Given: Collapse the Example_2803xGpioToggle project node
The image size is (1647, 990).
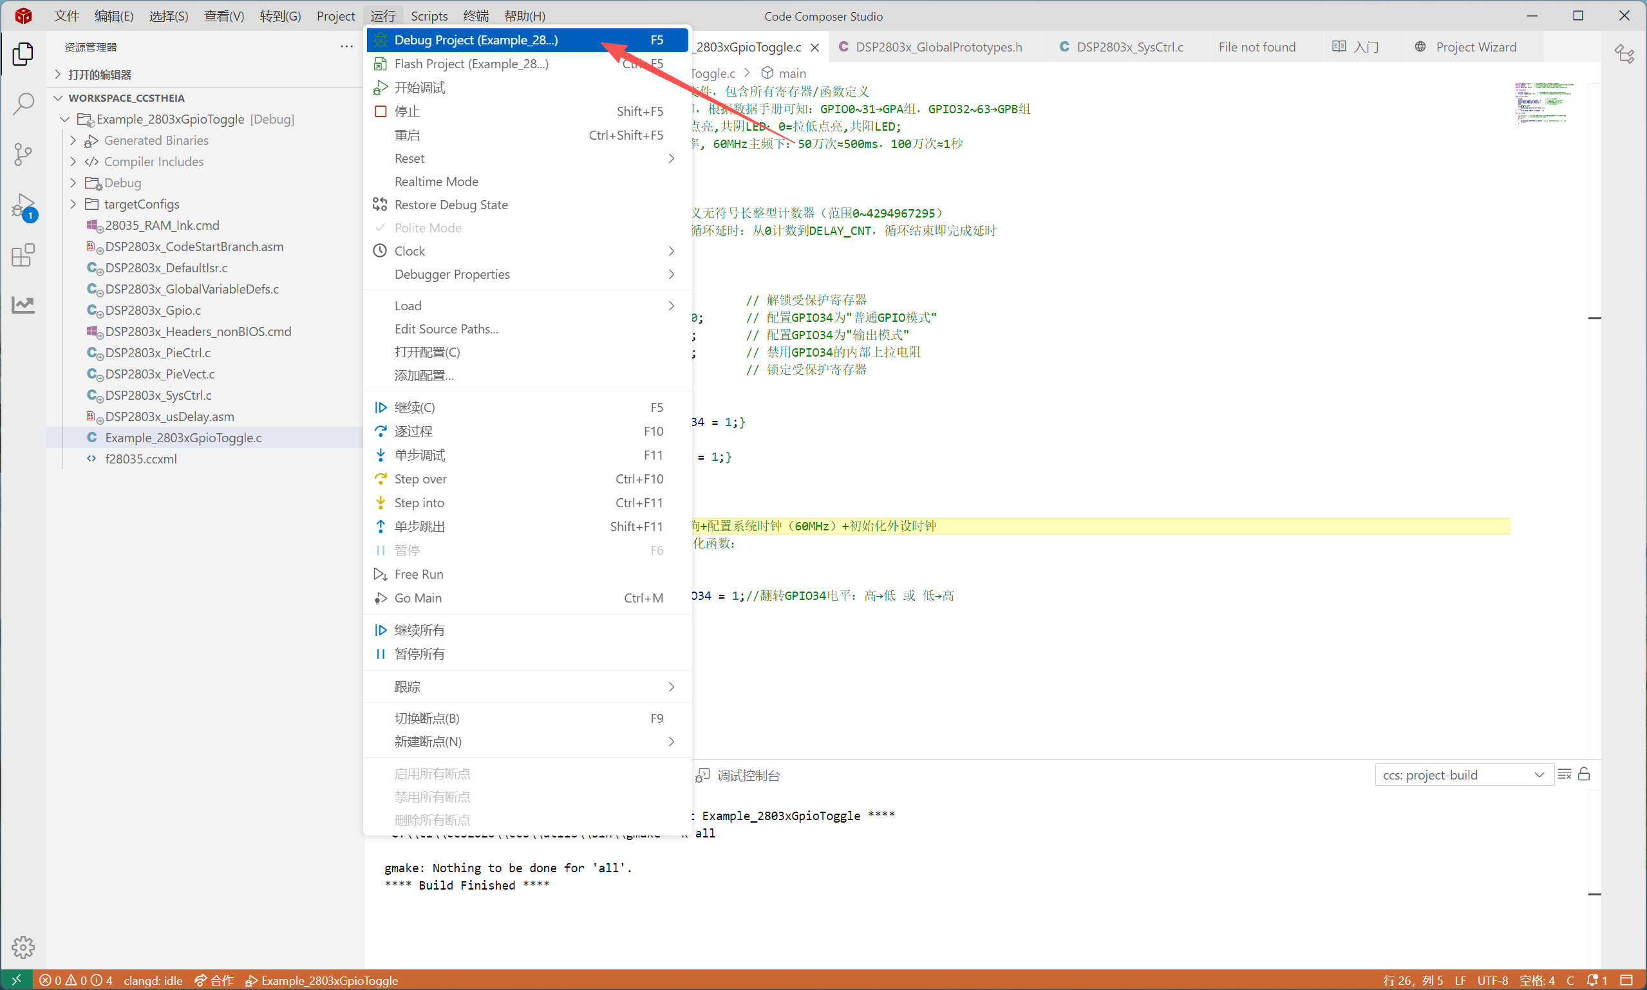Looking at the screenshot, I should [64, 118].
